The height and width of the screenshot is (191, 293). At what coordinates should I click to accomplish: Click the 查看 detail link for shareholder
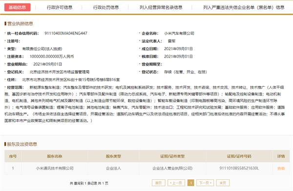point(281,169)
